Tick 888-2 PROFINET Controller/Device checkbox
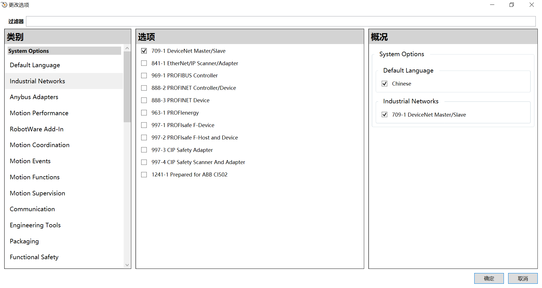The height and width of the screenshot is (288, 542). click(144, 88)
